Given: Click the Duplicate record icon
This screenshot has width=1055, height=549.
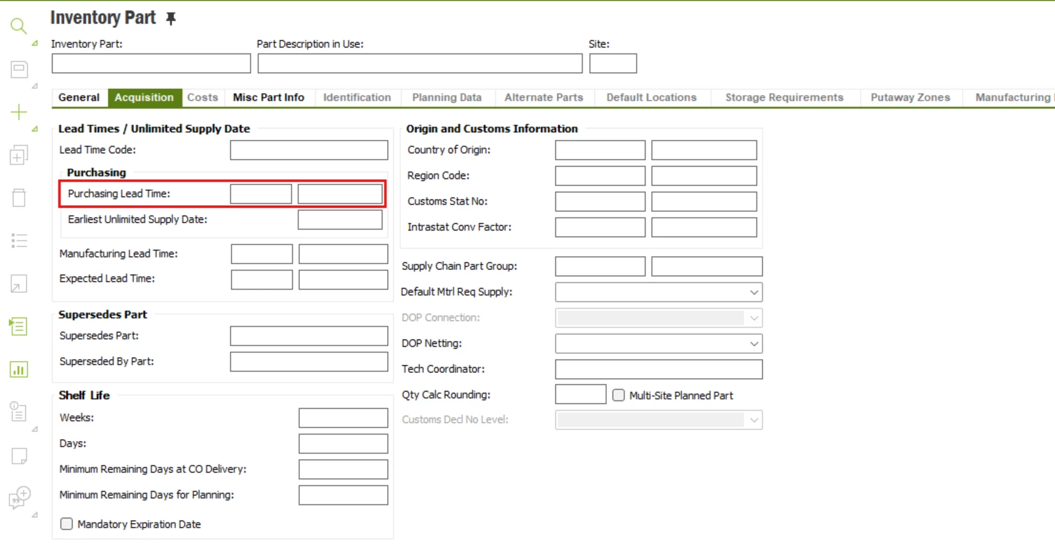Looking at the screenshot, I should (x=19, y=155).
